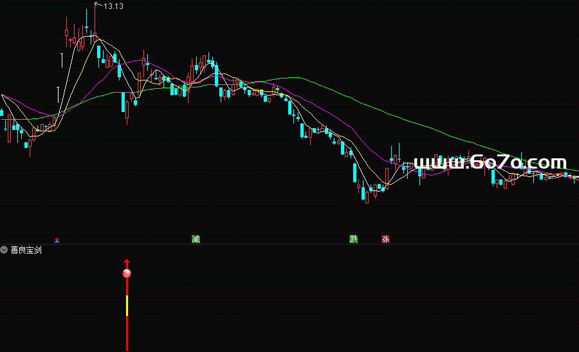
Task: Click the red bar section below yellow segment
Action: [127, 333]
